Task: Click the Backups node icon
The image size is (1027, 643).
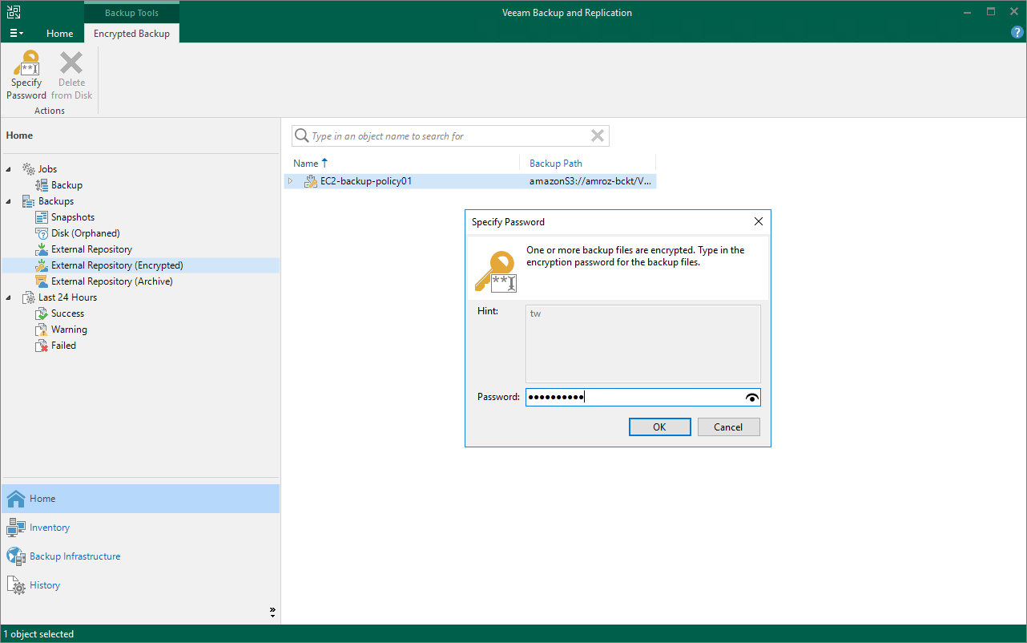Action: pyautogui.click(x=29, y=201)
